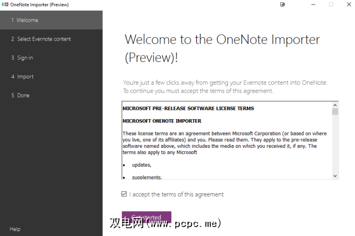Viewport: 355px width, 236px height.
Task: Click the Get started button
Action: [x=146, y=217]
